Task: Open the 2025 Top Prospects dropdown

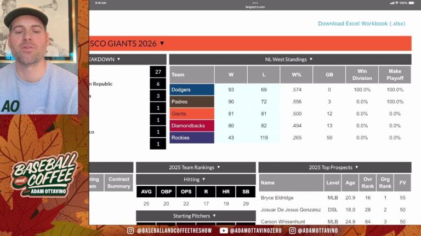Action: (356, 167)
